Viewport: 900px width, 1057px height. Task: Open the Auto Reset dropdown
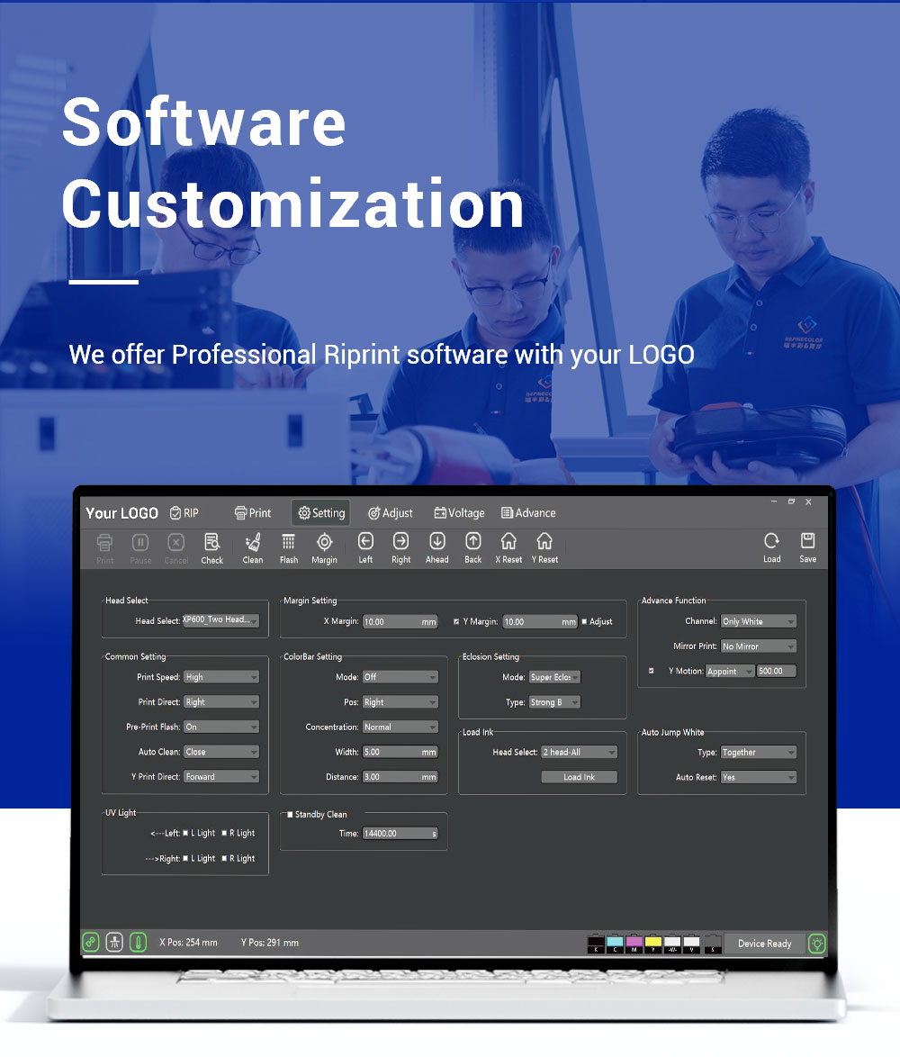[x=759, y=777]
